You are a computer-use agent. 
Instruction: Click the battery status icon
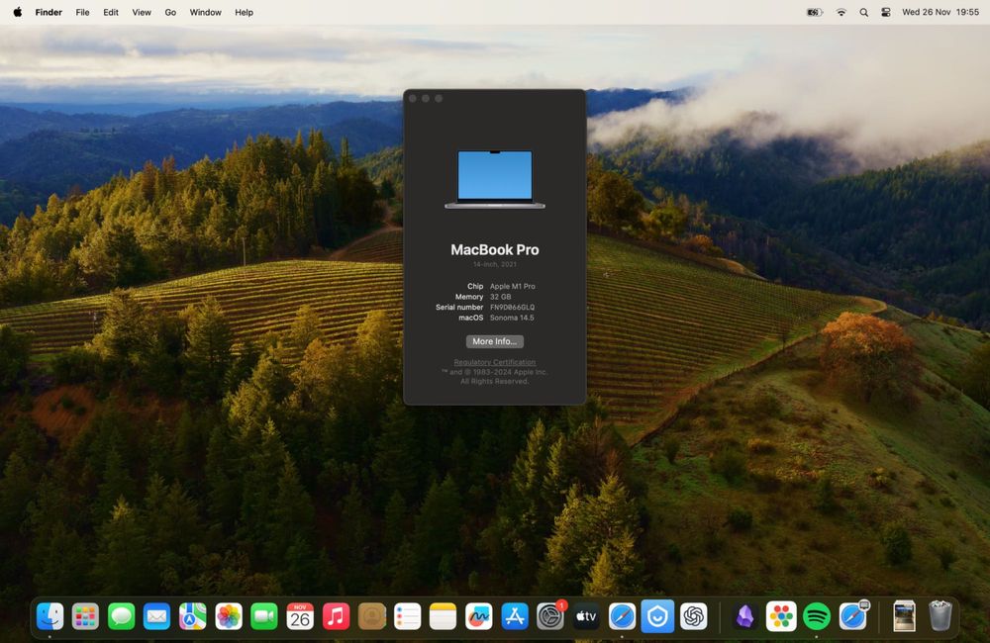coord(815,12)
